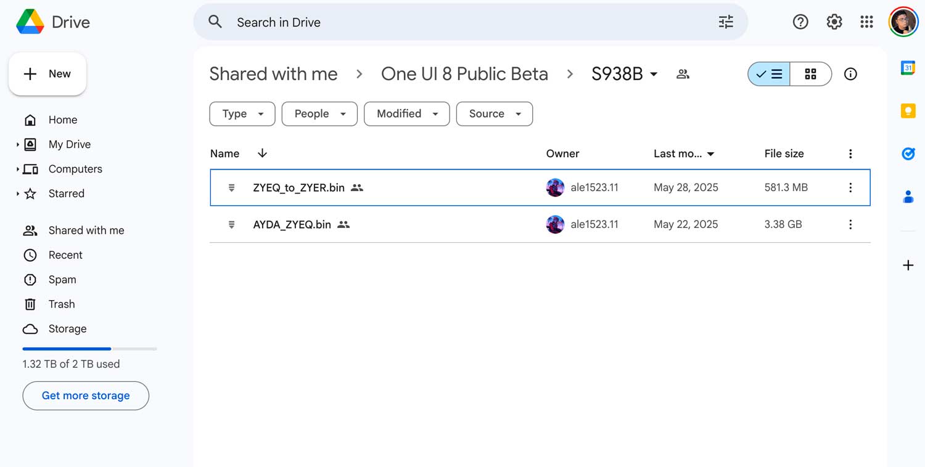Screen dimensions: 925x467
Task: Click the owner avatar on ZYEQ_to_ZYER.bin row
Action: click(x=556, y=187)
